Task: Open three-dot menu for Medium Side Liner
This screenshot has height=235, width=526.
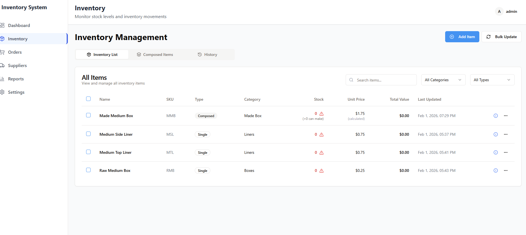Action: 505,134
